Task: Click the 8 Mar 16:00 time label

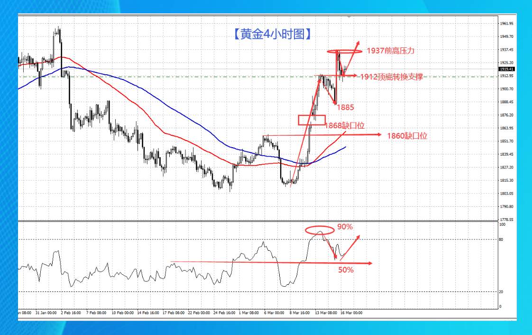Action: pyautogui.click(x=300, y=313)
